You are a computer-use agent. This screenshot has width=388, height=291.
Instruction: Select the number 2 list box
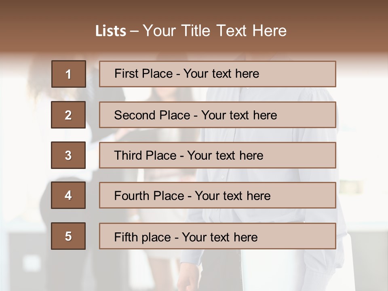tap(68, 115)
